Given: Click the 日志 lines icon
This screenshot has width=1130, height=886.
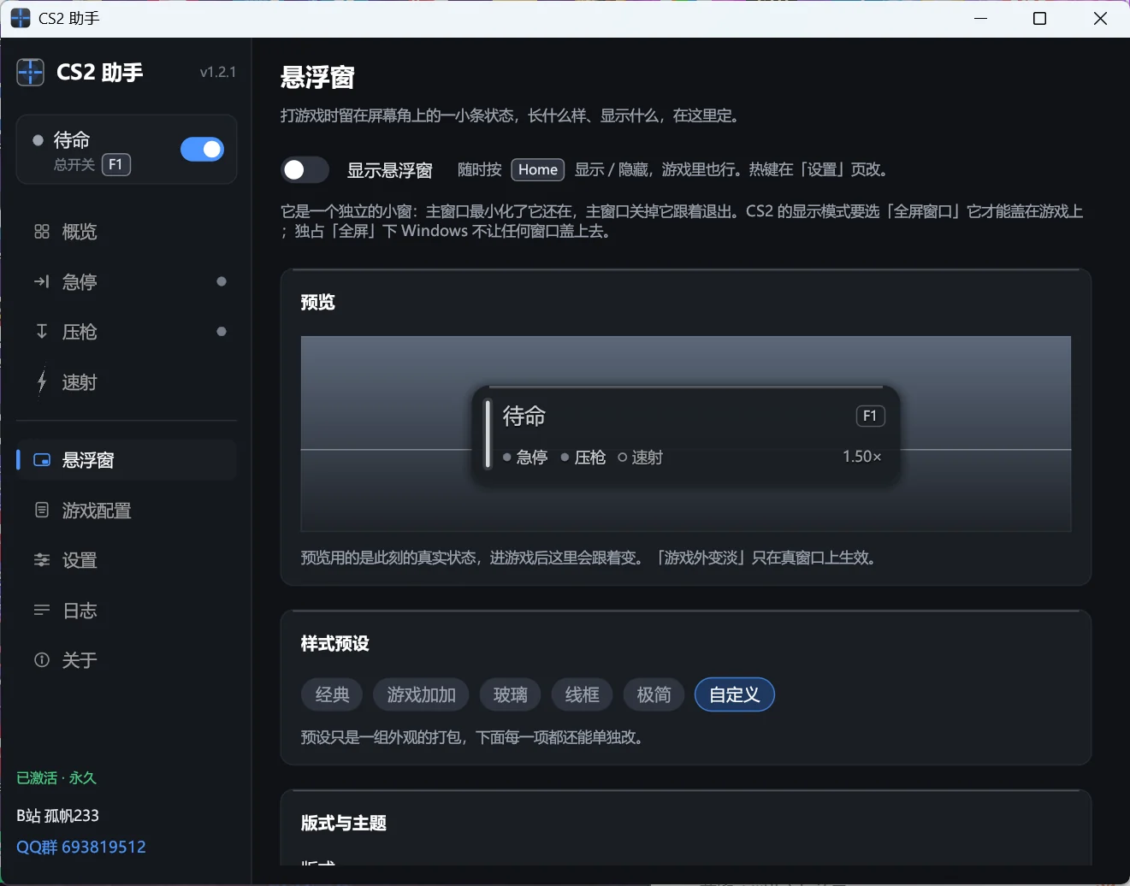Looking at the screenshot, I should tap(41, 610).
